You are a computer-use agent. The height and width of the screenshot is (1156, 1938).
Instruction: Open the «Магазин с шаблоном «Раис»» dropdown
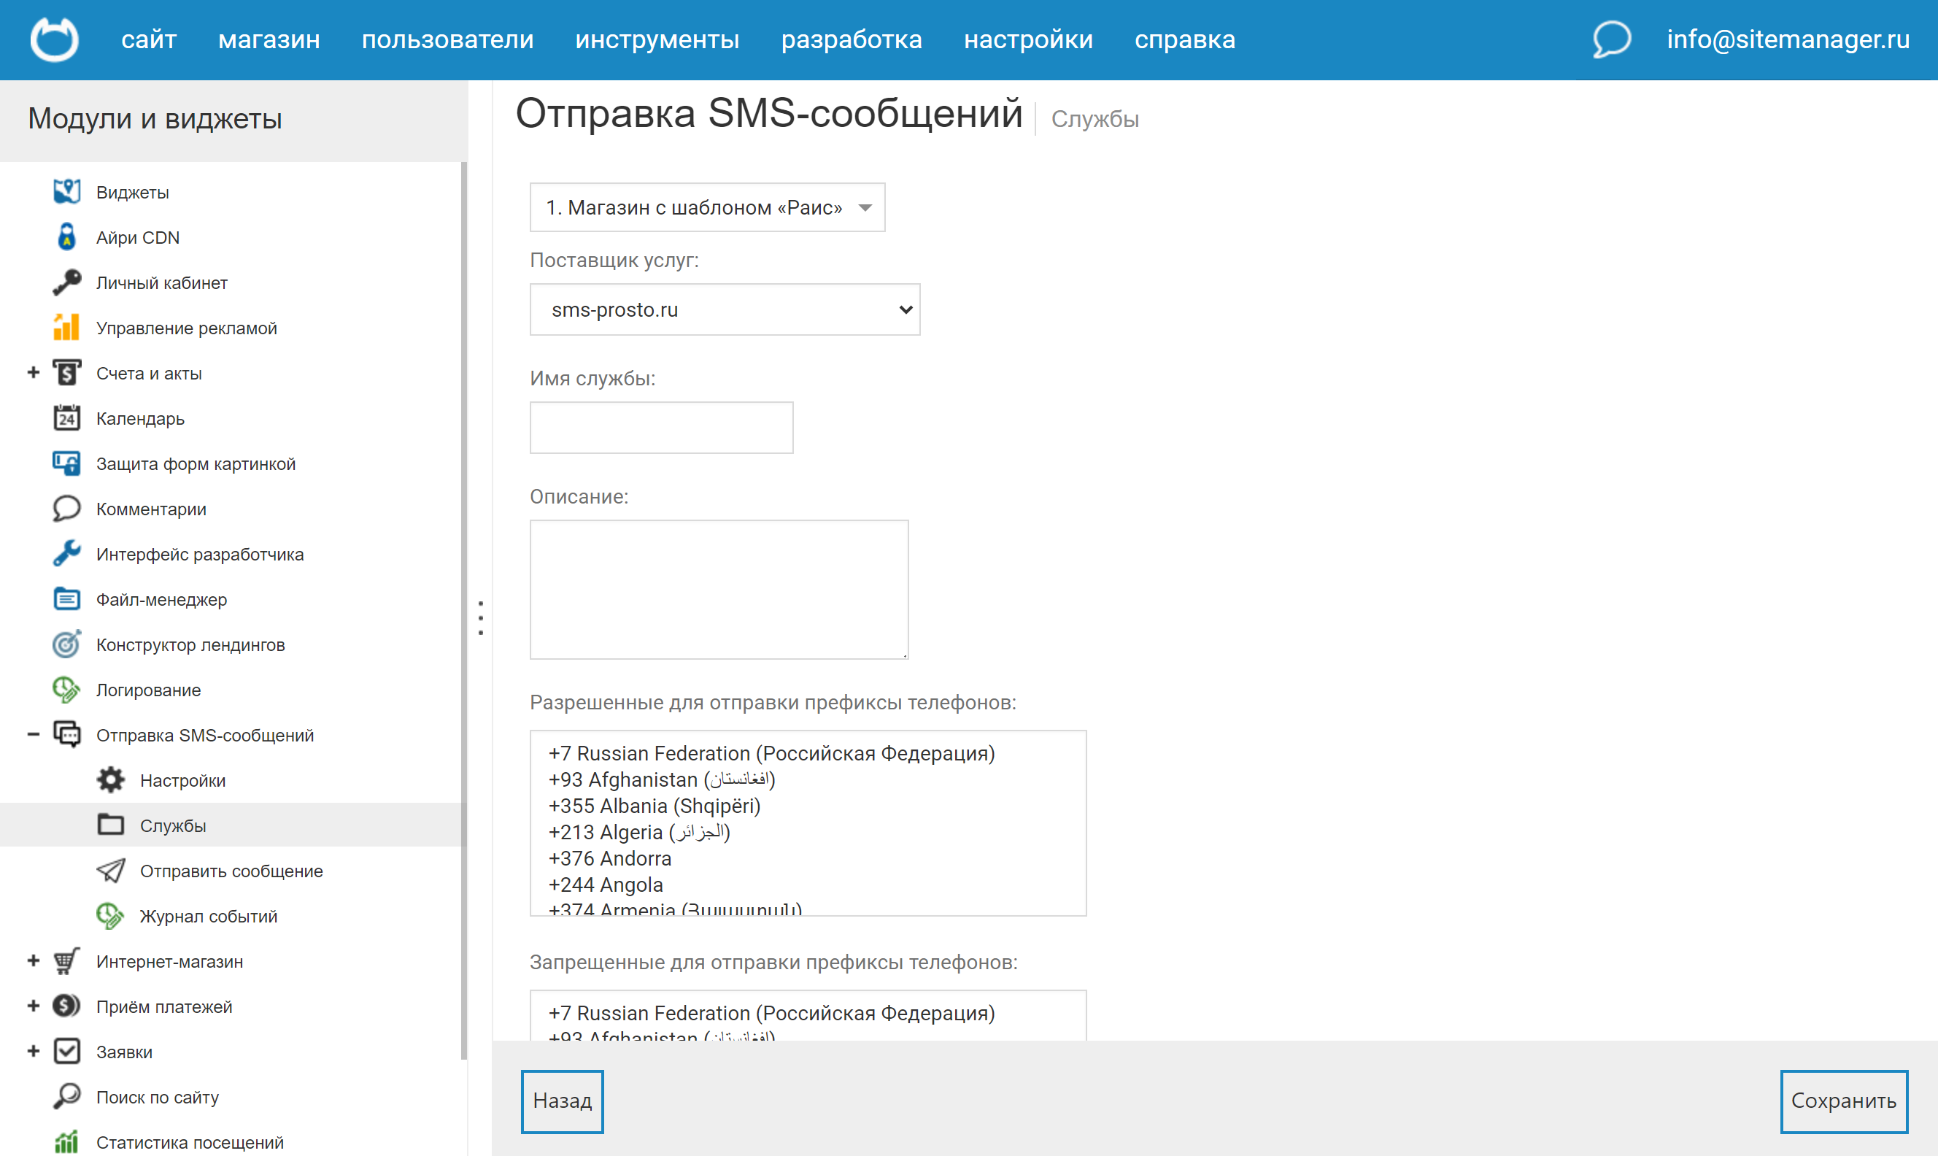point(706,207)
